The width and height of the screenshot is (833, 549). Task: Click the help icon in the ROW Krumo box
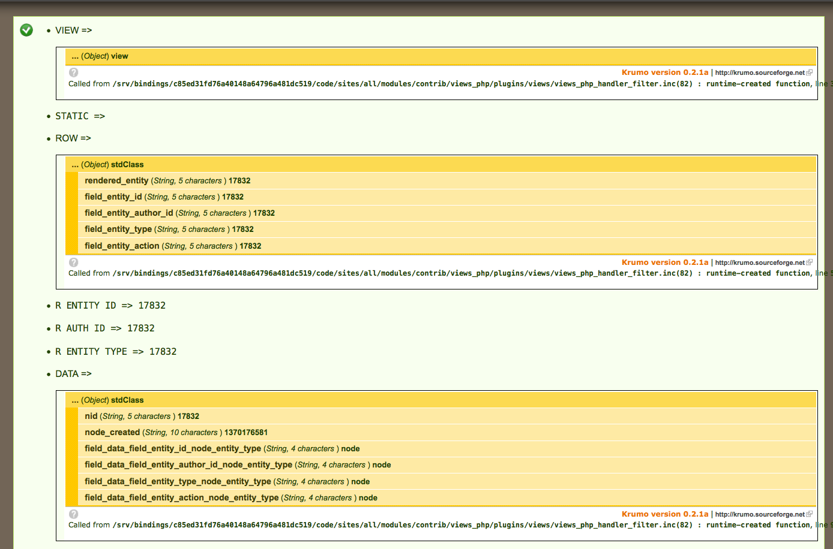[x=74, y=263]
